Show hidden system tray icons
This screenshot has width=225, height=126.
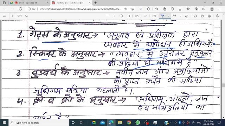point(171,122)
